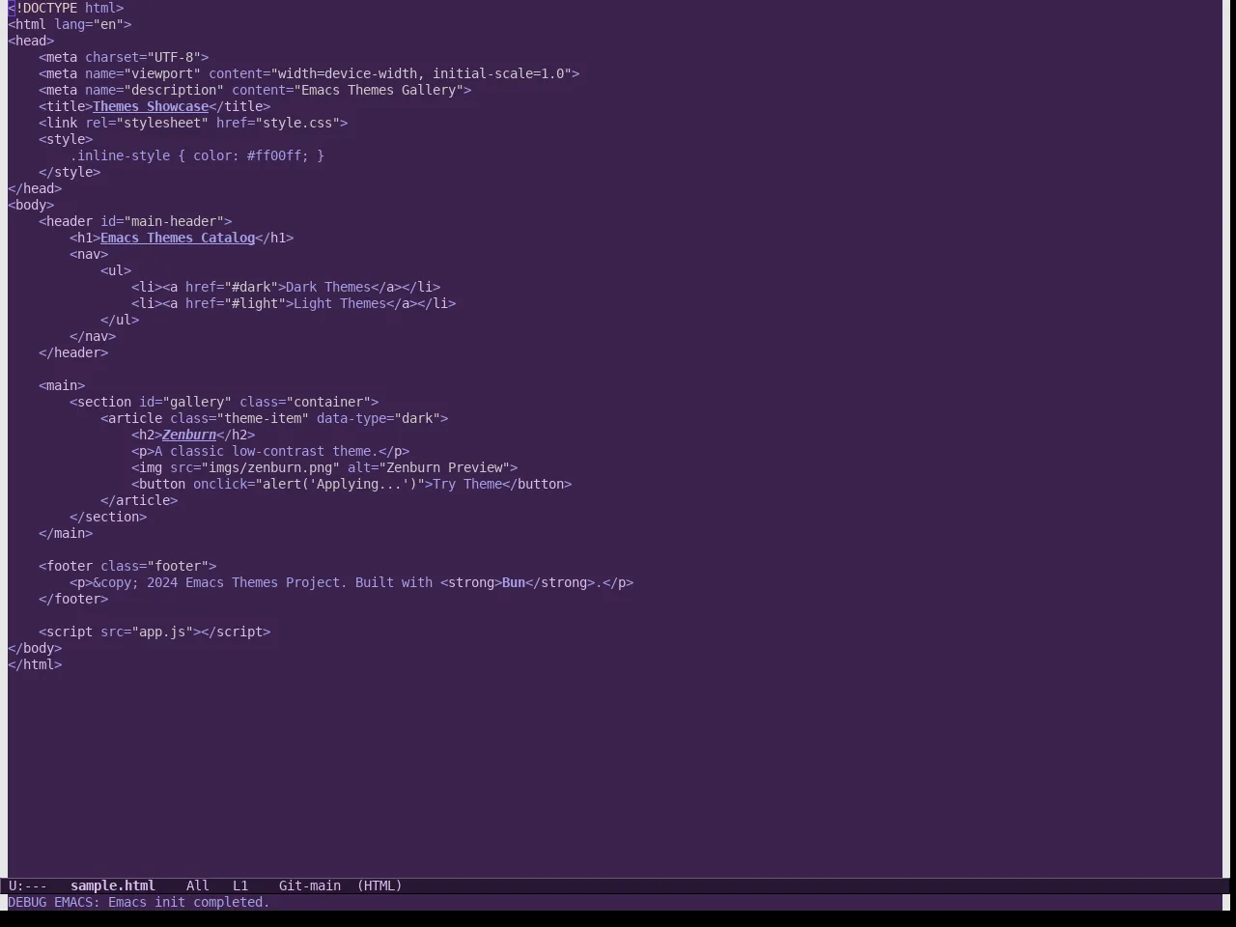
Task: Click the 'container' class value
Action: click(328, 402)
